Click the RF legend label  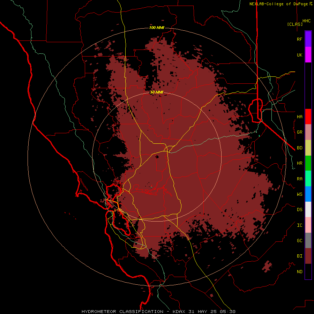tap(299, 39)
